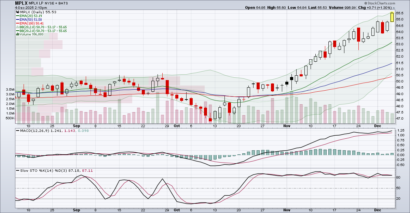The width and height of the screenshot is (410, 213).
Task: Click the up-triangle icon after the Chg value
Action: pyautogui.click(x=393, y=7)
